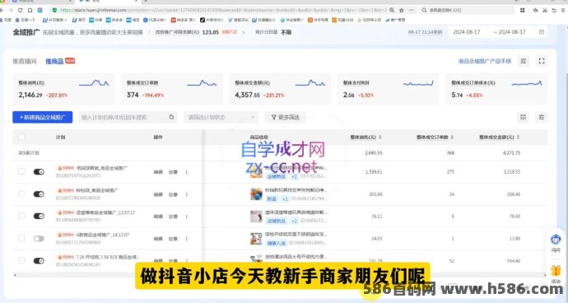
Task: Open the 整体成交订单数 374 card
Action: pos(172,89)
